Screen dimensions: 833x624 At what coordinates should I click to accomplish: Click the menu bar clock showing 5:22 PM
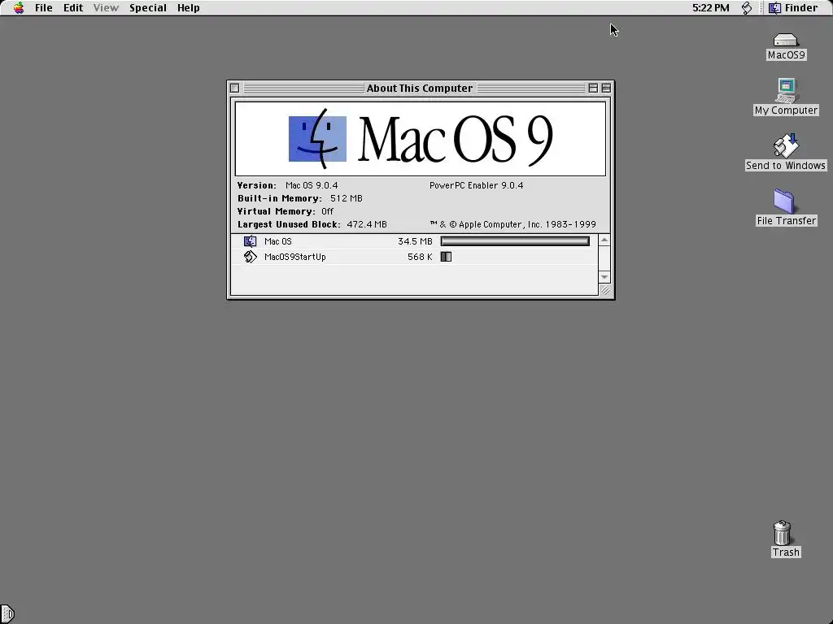(711, 8)
